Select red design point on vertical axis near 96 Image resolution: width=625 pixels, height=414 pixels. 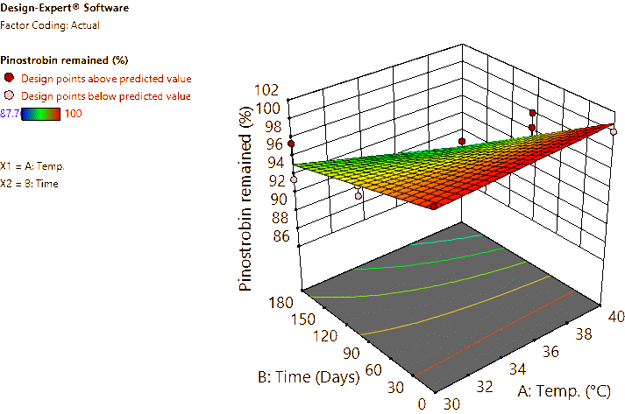(291, 144)
